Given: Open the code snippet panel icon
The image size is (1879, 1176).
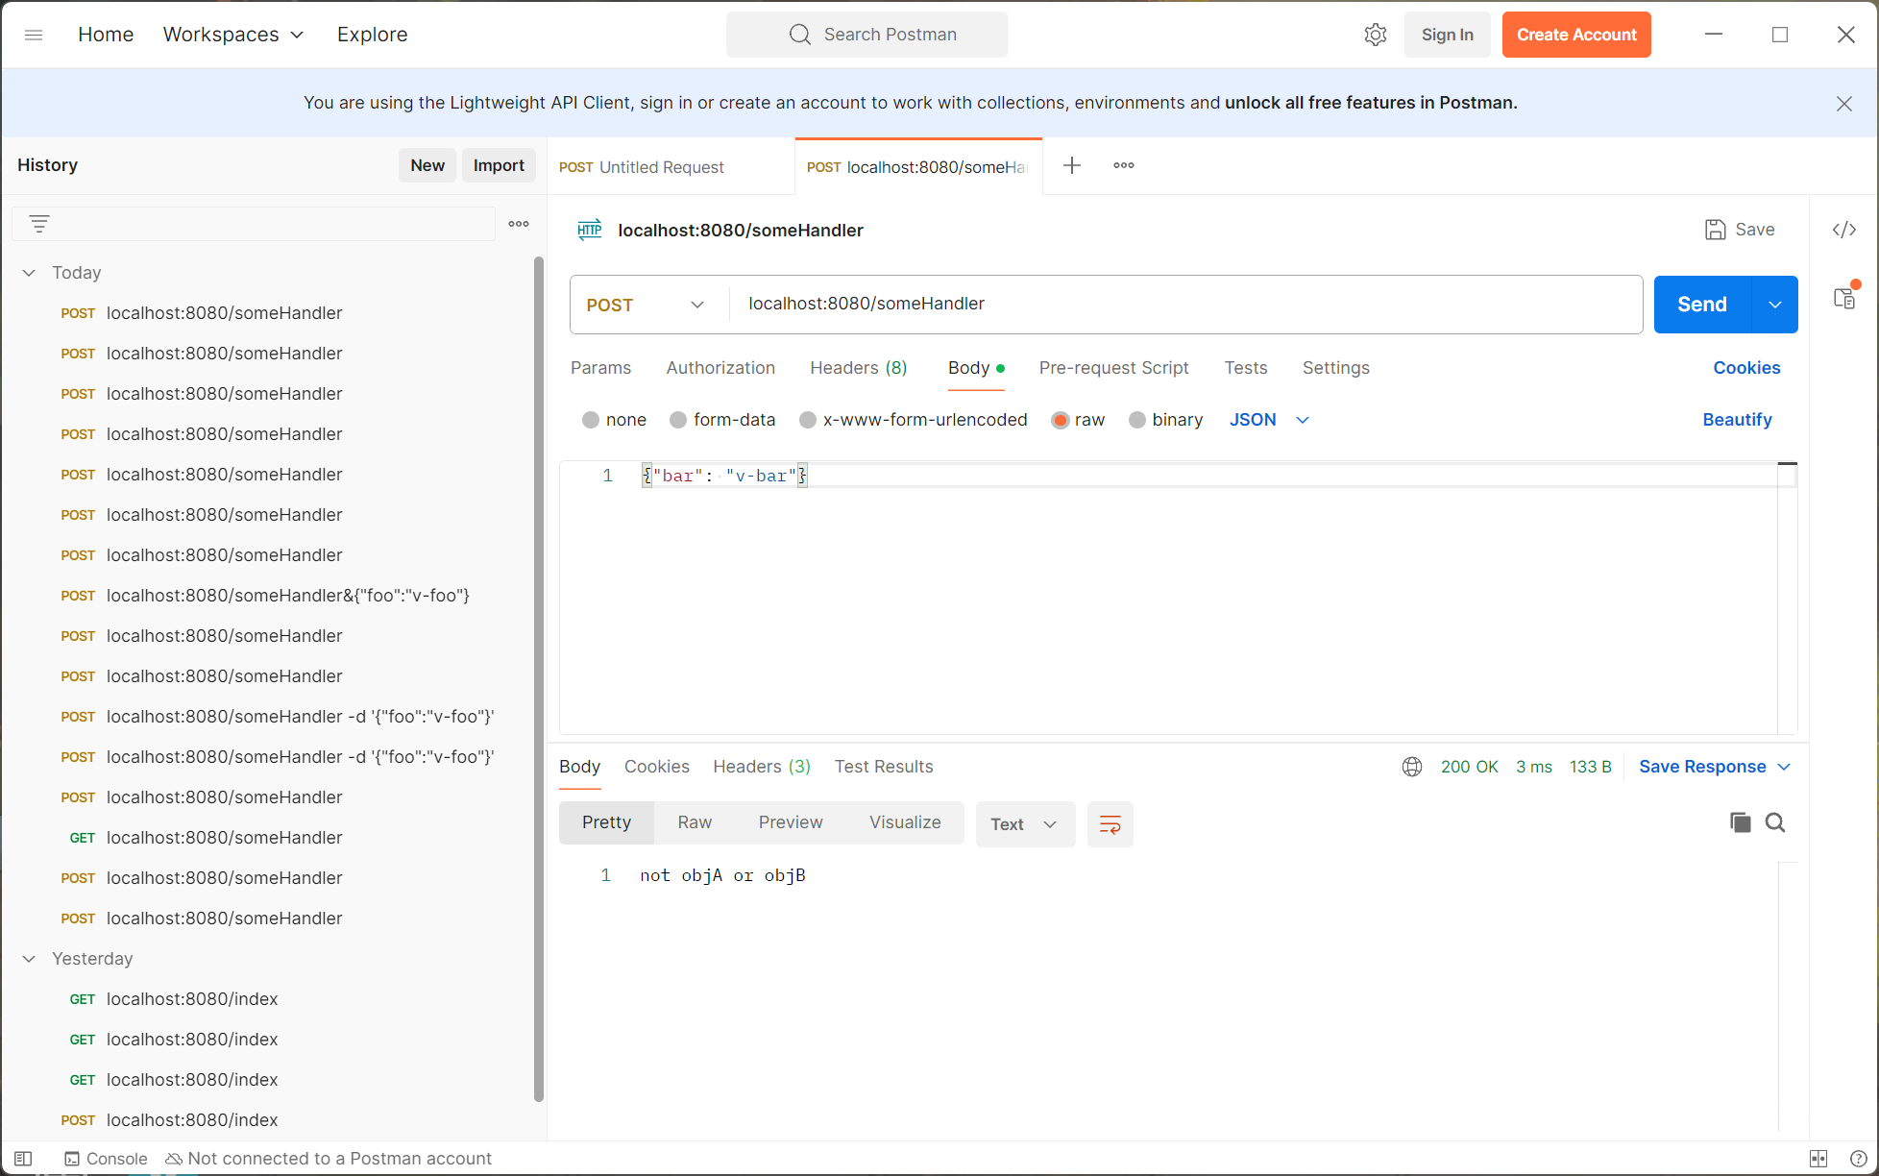Looking at the screenshot, I should 1844,230.
